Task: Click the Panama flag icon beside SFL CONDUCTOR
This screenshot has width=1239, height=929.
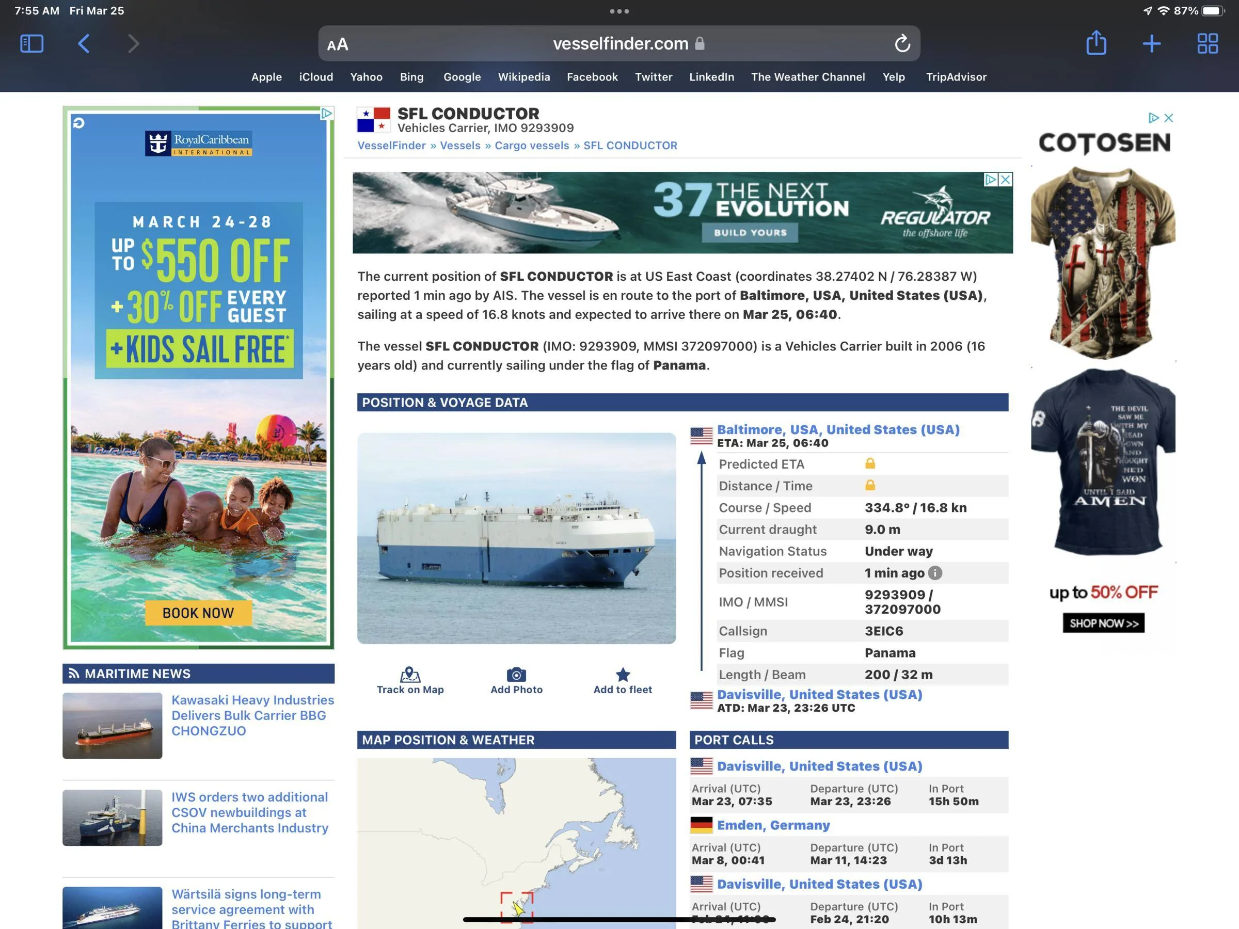Action: (x=374, y=120)
